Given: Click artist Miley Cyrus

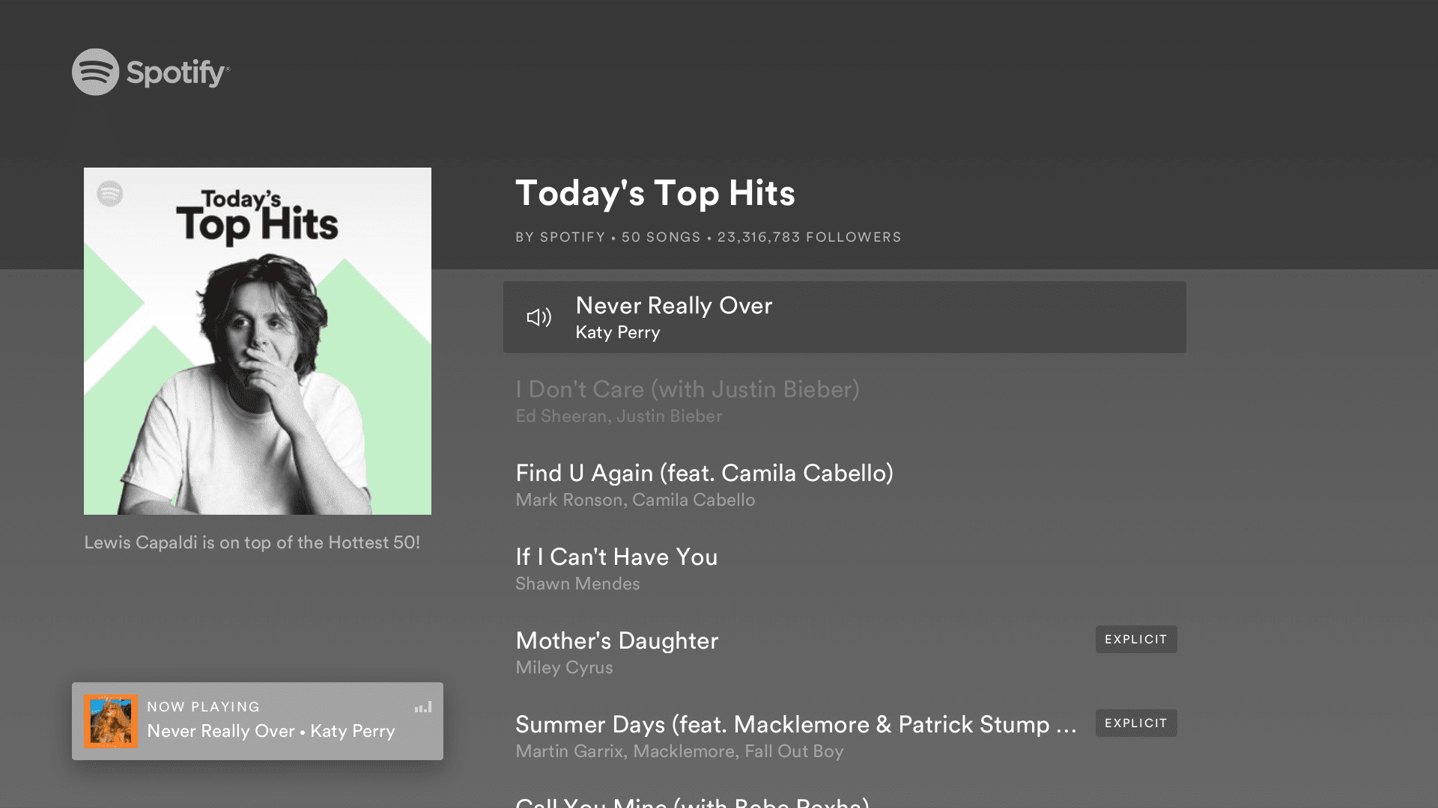Looking at the screenshot, I should [564, 667].
